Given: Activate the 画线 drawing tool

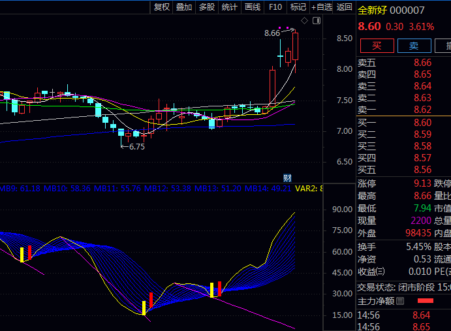Looking at the screenshot, I should tap(253, 7).
